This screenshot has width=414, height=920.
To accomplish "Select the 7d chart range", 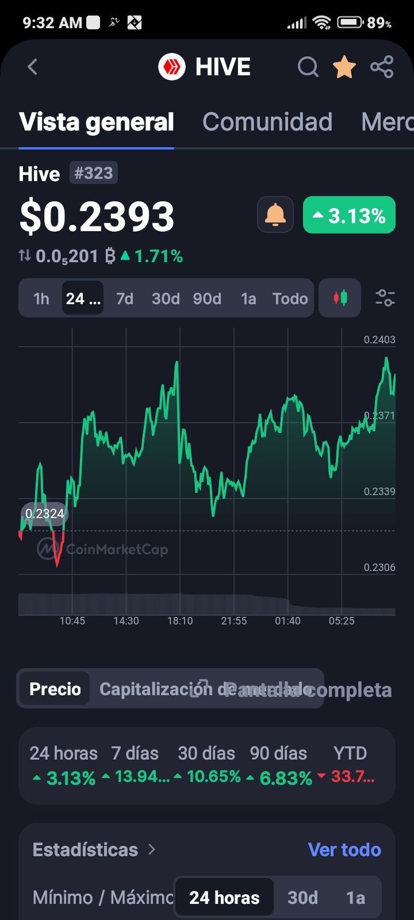I will click(x=125, y=298).
